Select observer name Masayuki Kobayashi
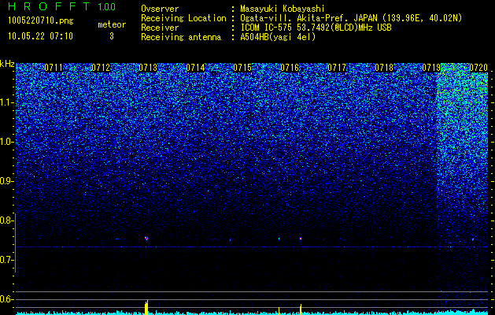The height and width of the screenshot is (315, 495). pos(283,9)
